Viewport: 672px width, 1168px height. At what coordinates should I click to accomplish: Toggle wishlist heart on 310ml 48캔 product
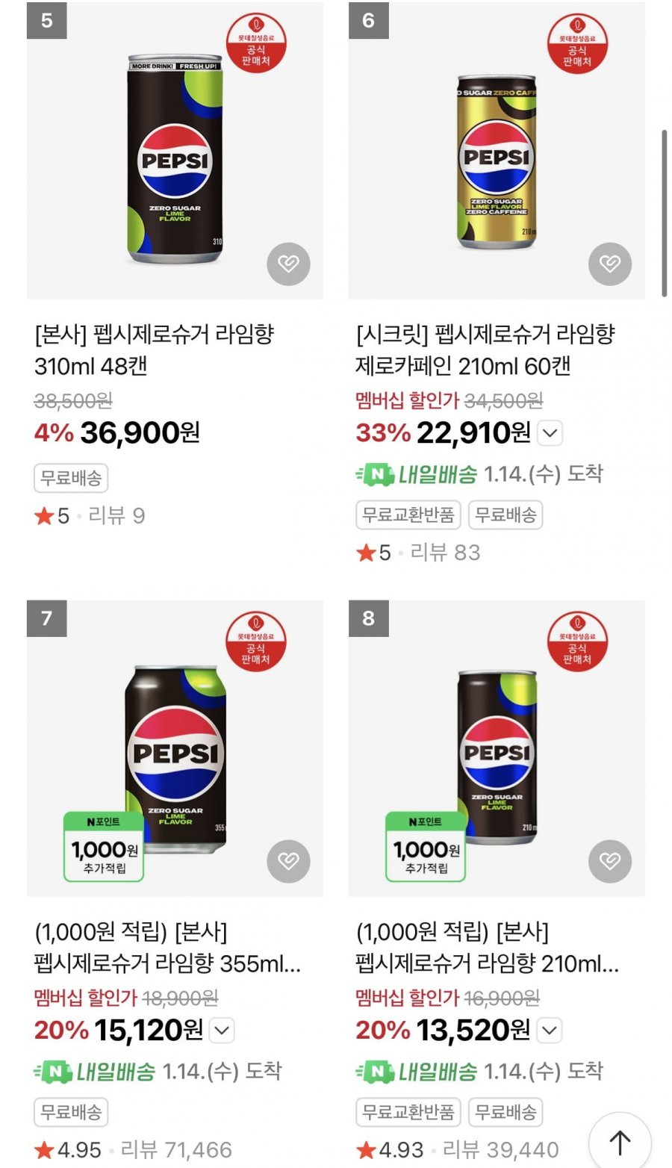(288, 264)
